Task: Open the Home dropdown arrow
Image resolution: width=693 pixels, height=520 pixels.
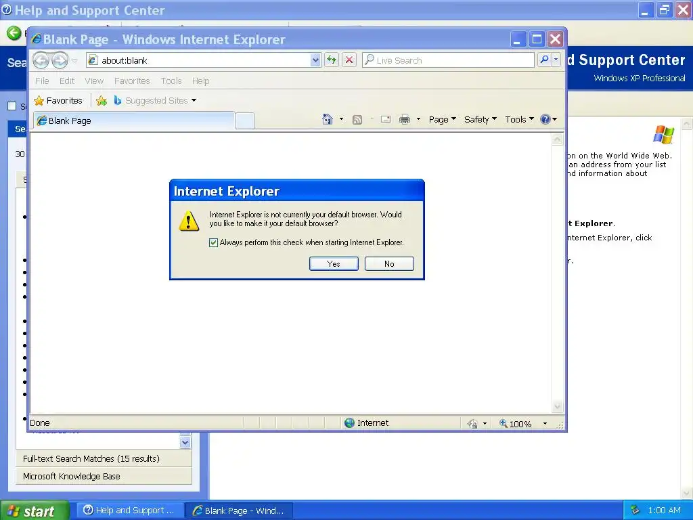Action: (341, 119)
